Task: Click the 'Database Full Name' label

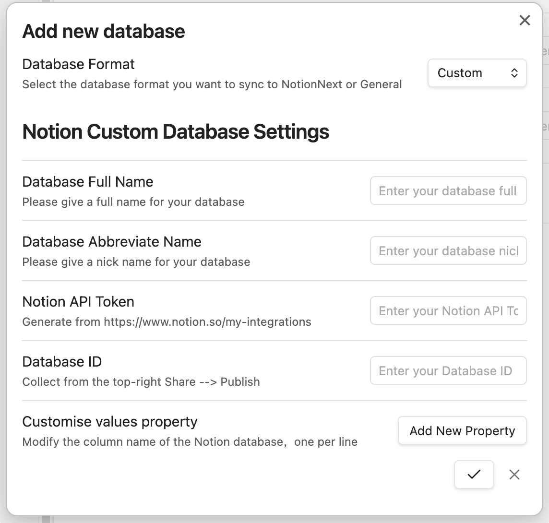Action: point(88,182)
